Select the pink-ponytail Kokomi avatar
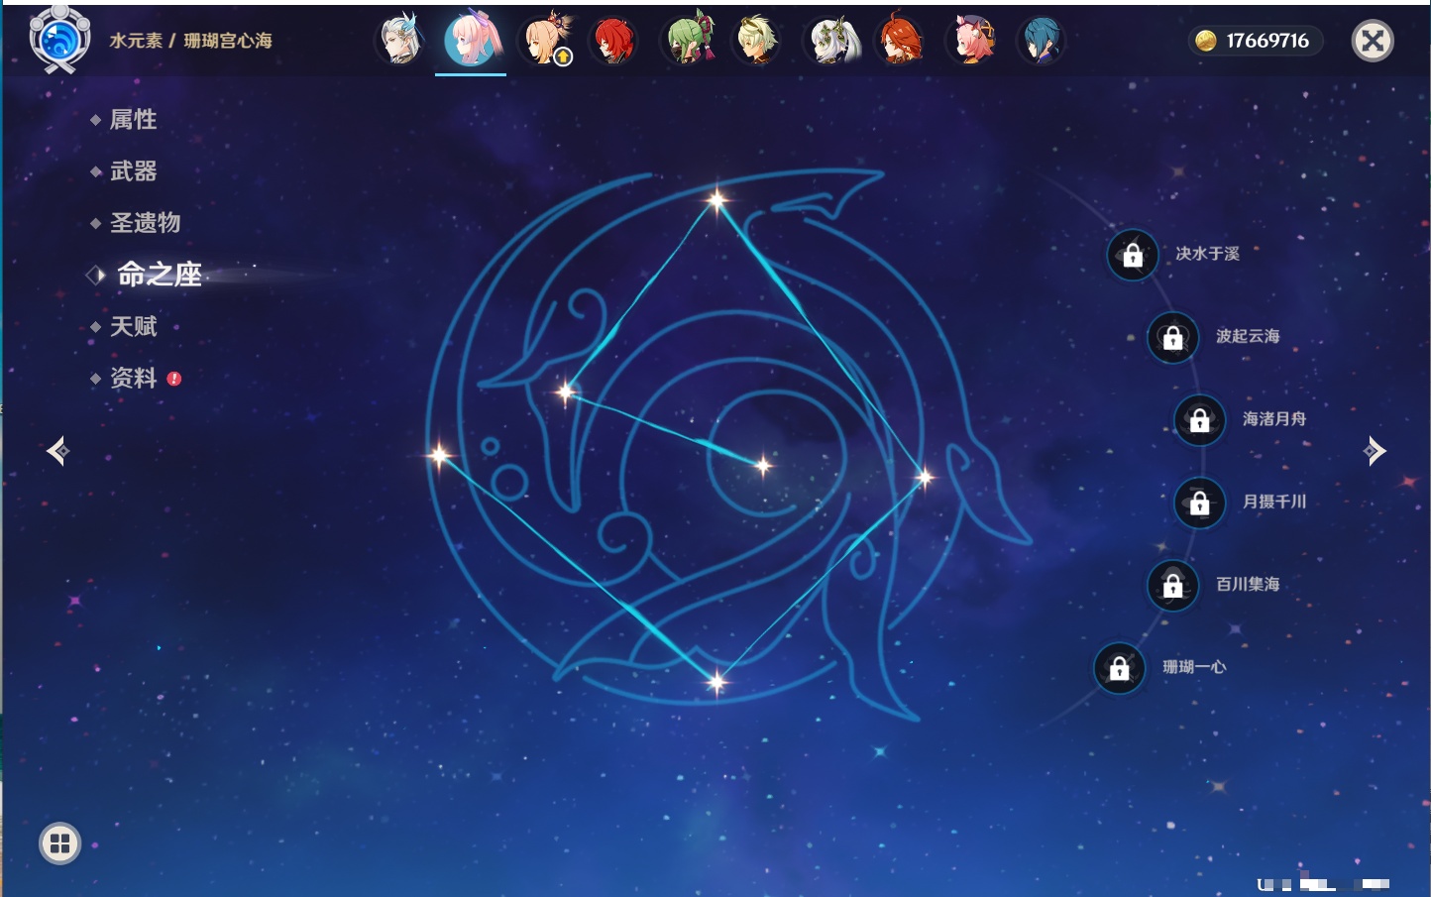Image resolution: width=1431 pixels, height=897 pixels. [x=471, y=40]
